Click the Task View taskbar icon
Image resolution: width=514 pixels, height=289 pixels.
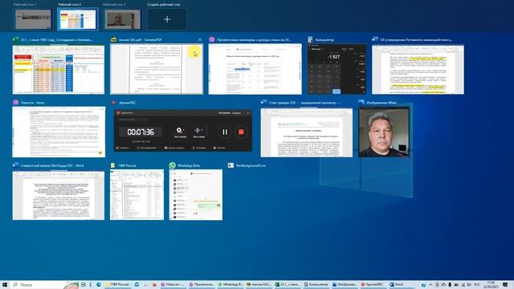[84, 285]
